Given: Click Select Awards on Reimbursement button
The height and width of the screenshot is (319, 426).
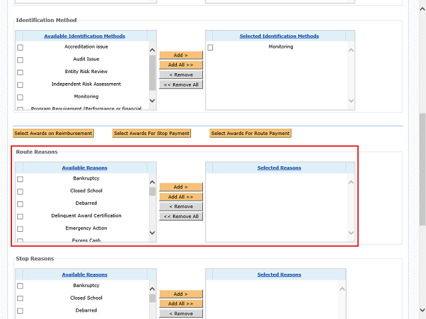Looking at the screenshot, I should (53, 133).
